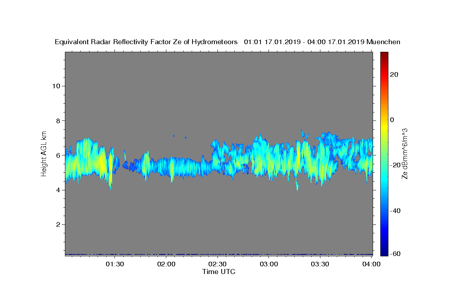This screenshot has width=461, height=307.
Task: Click the height tick label '2'
Action: click(58, 224)
